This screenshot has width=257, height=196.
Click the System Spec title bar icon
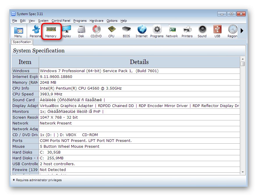pyautogui.click(x=13, y=14)
